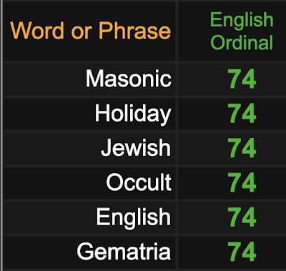Click the dark strip above English Ordinal header
The height and width of the screenshot is (271, 286).
click(x=232, y=1)
